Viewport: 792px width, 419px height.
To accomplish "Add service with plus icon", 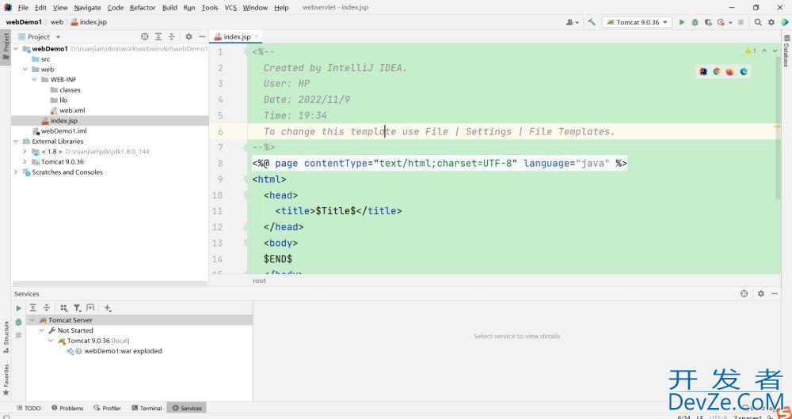I will pos(108,308).
